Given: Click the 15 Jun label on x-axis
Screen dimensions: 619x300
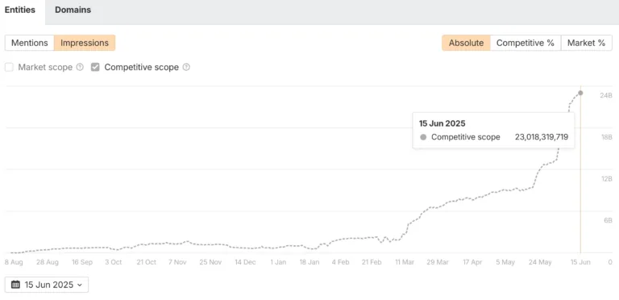Looking at the screenshot, I should (580, 262).
